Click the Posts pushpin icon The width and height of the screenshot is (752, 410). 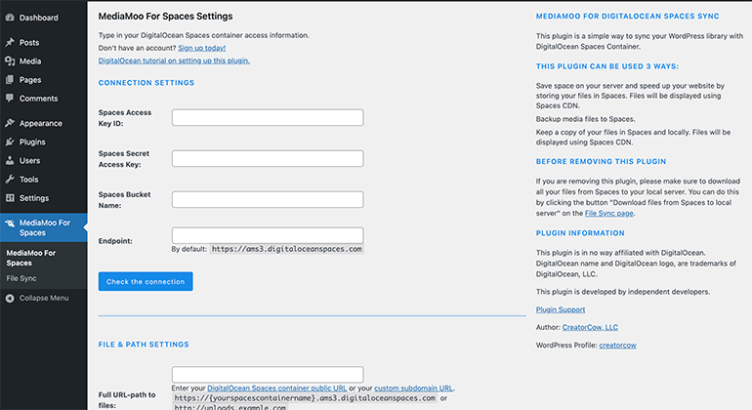click(9, 43)
